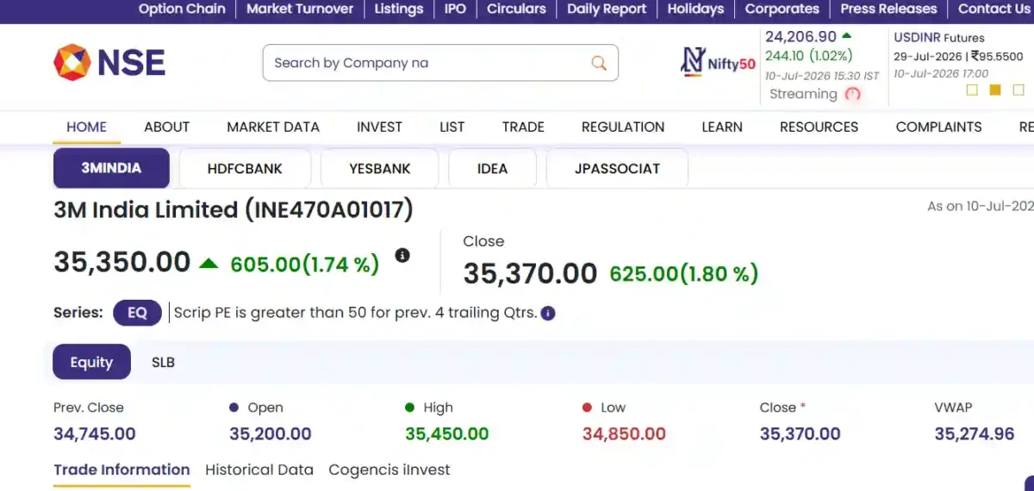The width and height of the screenshot is (1034, 491).
Task: Click the Low value 34,850.00
Action: pyautogui.click(x=624, y=433)
